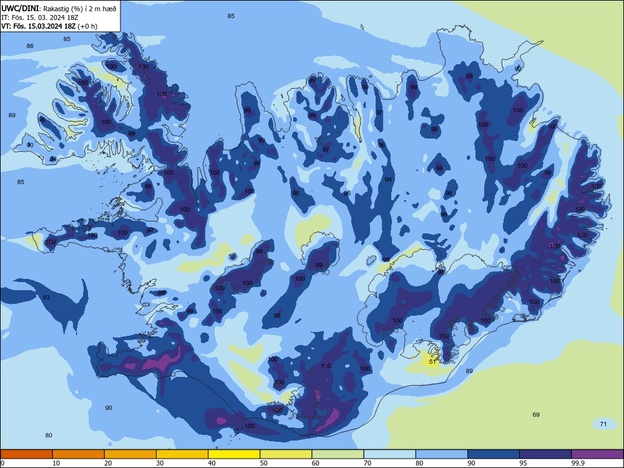Select the 10–20 orange legend swatch
Image resolution: width=624 pixels, height=468 pixels.
click(79, 454)
